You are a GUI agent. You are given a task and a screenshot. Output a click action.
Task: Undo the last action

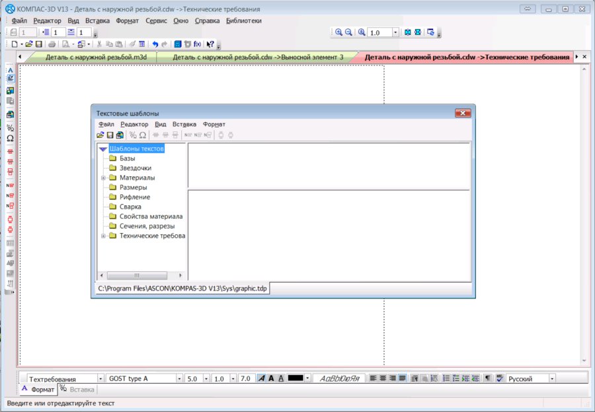(155, 44)
